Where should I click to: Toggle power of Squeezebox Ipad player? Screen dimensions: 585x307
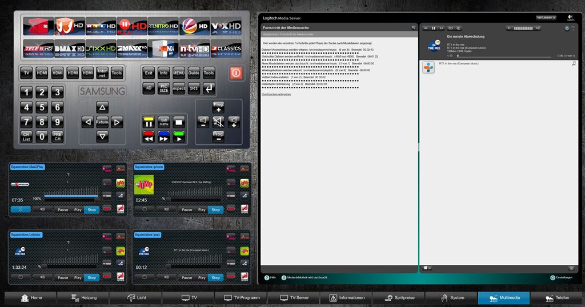(145, 277)
